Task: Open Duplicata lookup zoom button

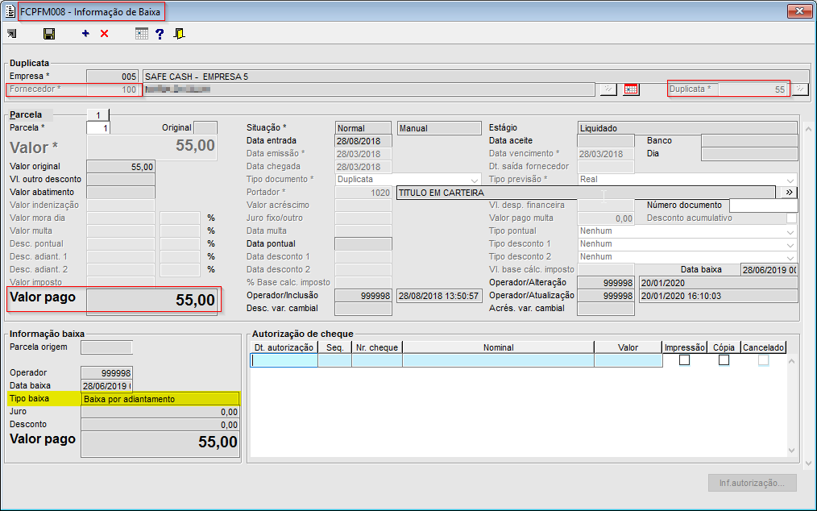Action: pos(800,89)
